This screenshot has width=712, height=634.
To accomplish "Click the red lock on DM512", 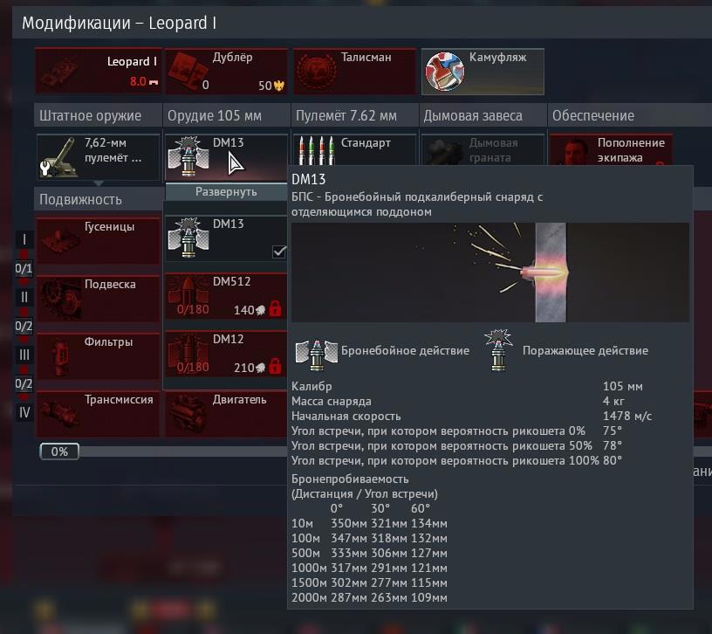I will point(275,308).
